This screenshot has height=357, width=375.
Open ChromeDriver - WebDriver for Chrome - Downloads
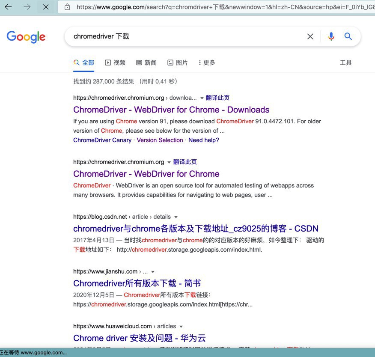[171, 110]
